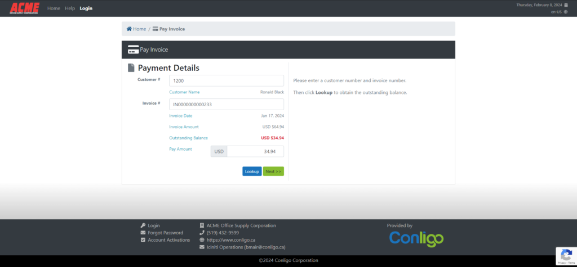Click the blue Lookup button

[x=252, y=171]
